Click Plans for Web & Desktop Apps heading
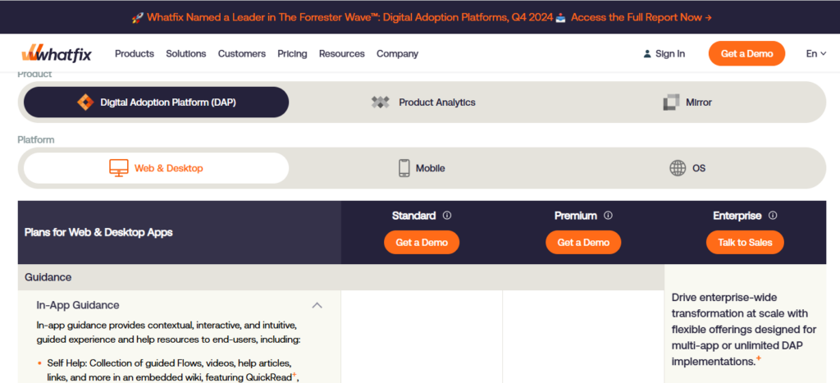Viewport: 840px width, 383px height. [98, 232]
